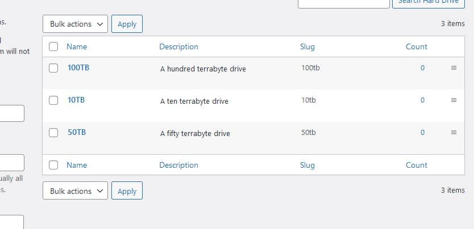Screen dimensions: 474x229
Task: Click drag handle icon for 100TB row
Action: (454, 68)
